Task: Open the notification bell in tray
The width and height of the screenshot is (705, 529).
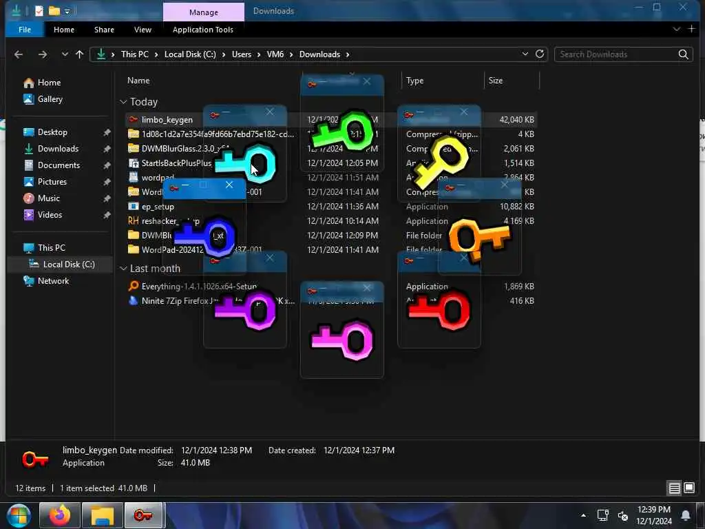Action: pyautogui.click(x=686, y=515)
